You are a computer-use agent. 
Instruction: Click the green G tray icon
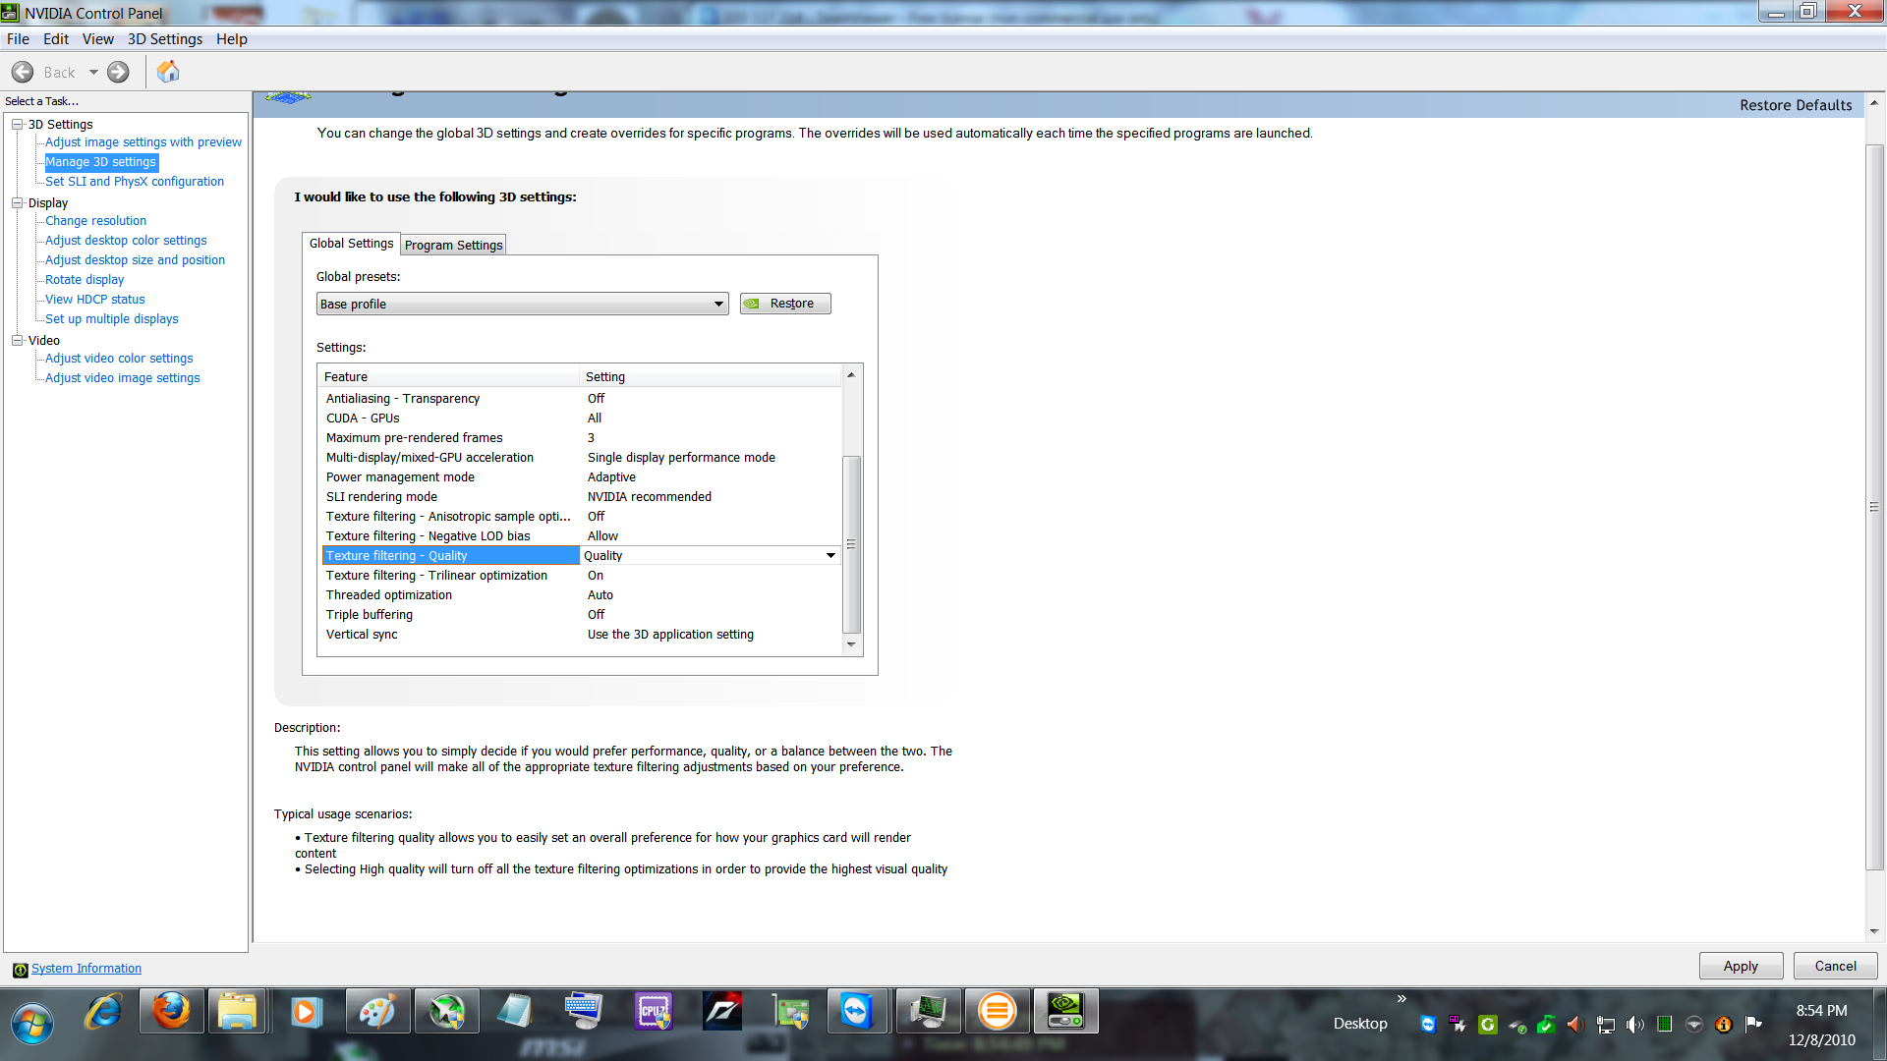pos(1487,1025)
